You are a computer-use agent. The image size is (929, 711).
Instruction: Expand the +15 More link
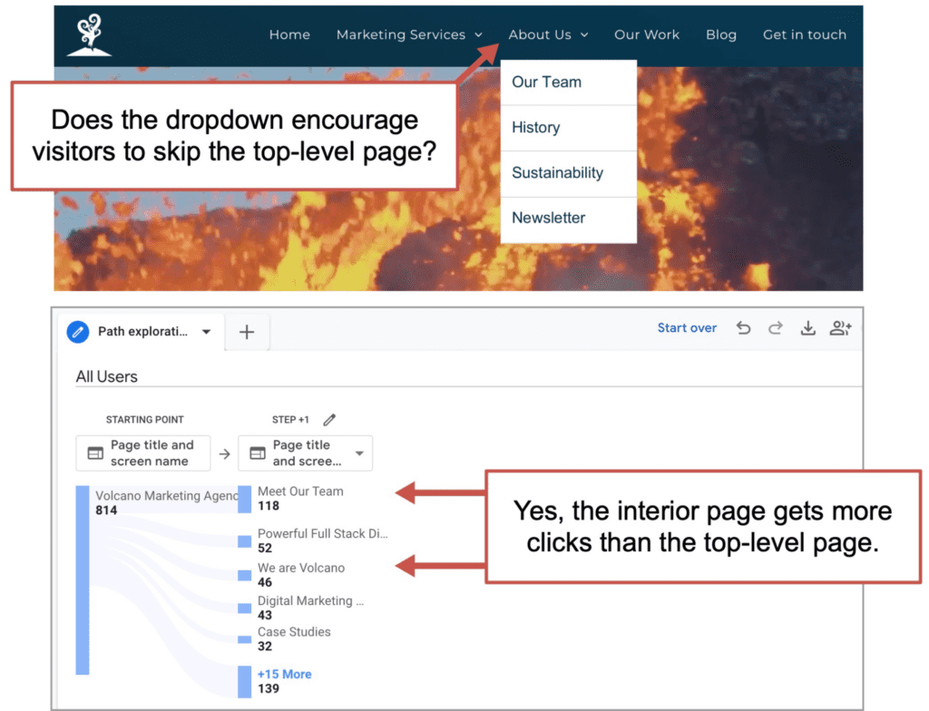coord(284,674)
